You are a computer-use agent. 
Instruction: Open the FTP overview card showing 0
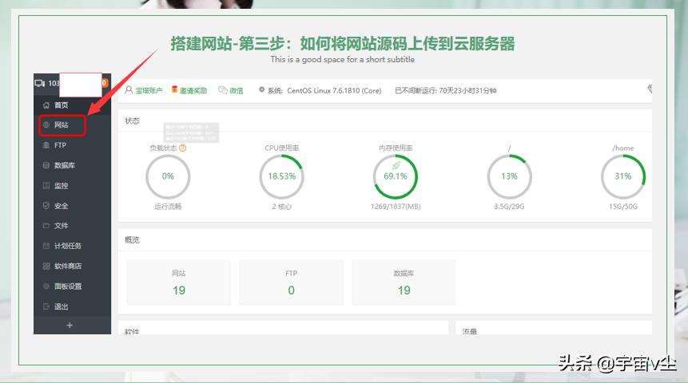pos(292,282)
